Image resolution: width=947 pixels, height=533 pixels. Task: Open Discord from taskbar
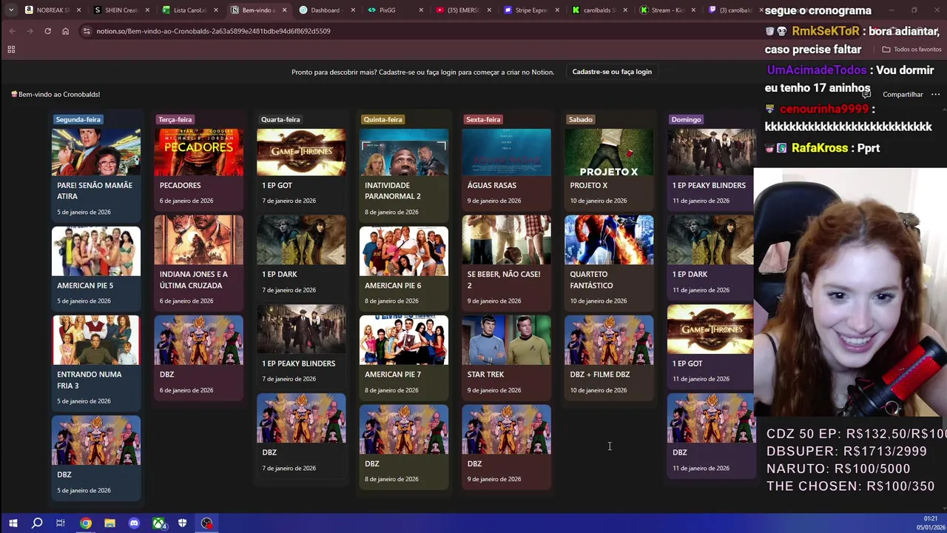134,523
